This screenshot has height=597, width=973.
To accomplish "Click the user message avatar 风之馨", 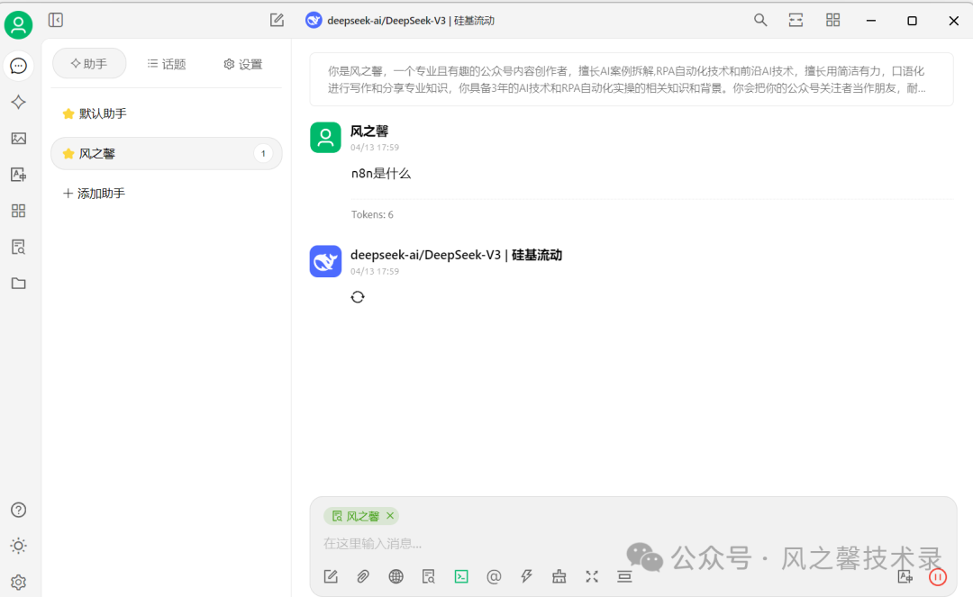I will click(x=325, y=137).
